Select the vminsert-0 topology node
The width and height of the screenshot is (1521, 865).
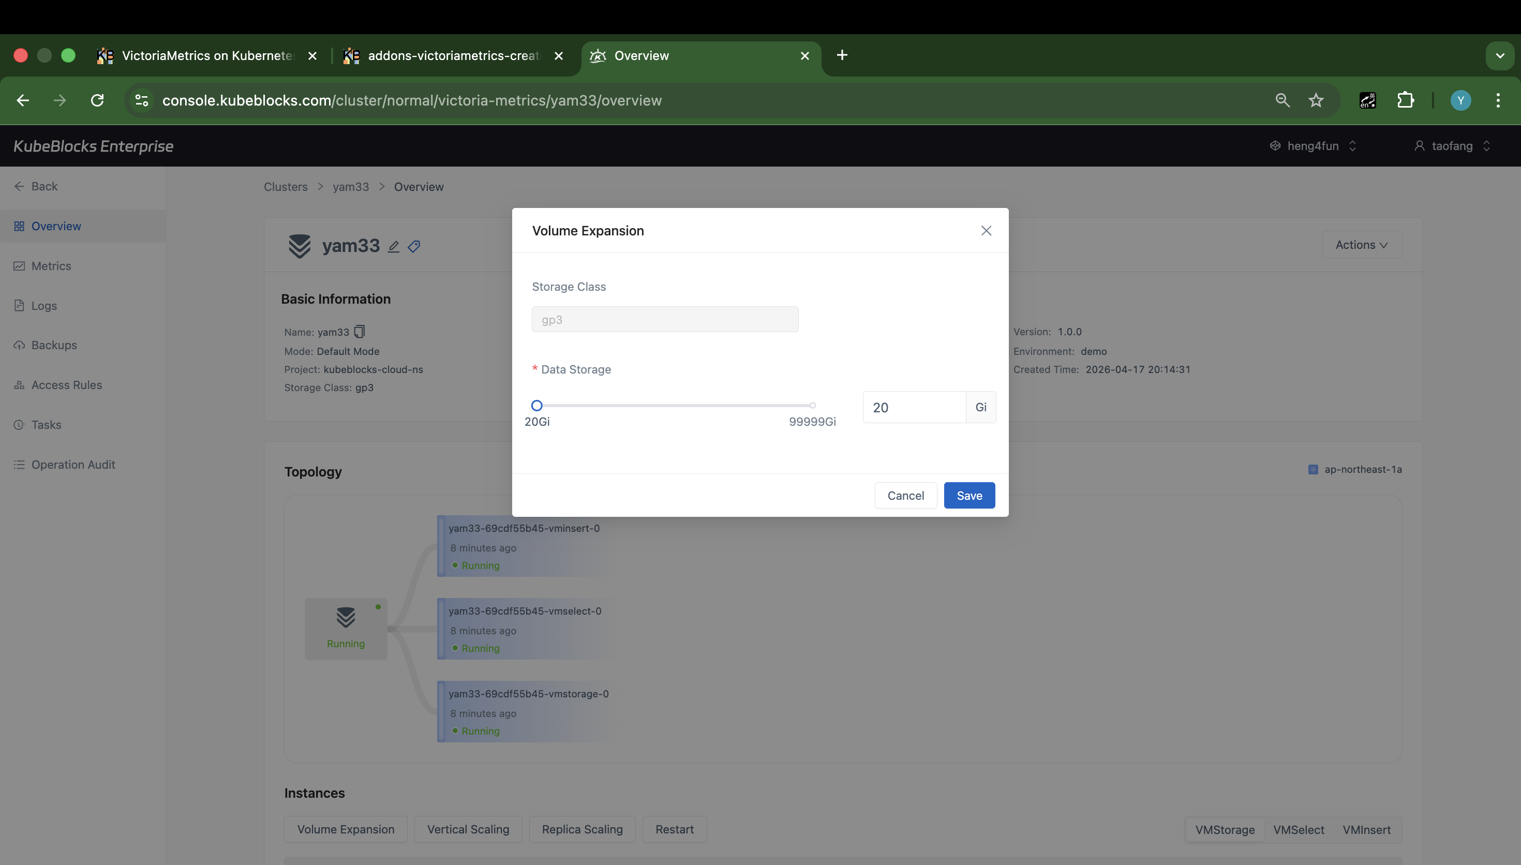point(527,546)
